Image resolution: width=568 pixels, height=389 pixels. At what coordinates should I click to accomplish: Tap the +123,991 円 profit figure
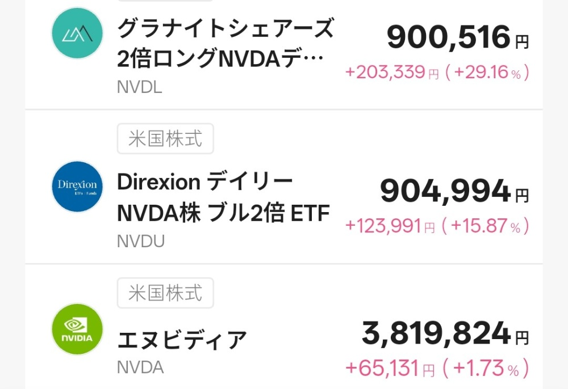[390, 226]
